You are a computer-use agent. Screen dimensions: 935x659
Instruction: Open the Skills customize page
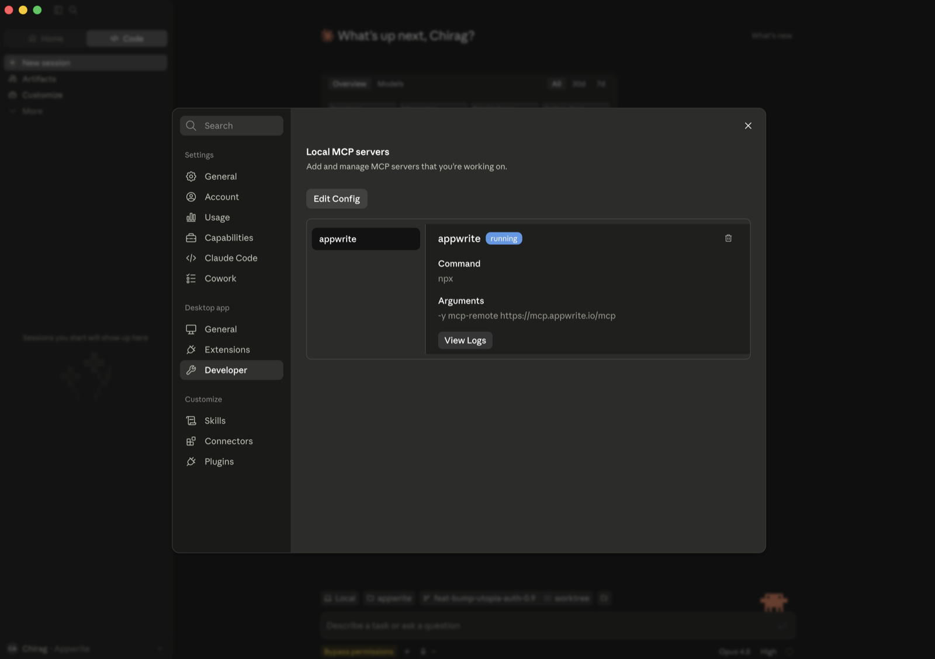[x=231, y=421]
